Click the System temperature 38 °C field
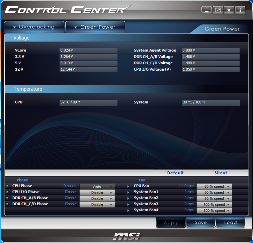The image size is (253, 243). click(x=211, y=103)
